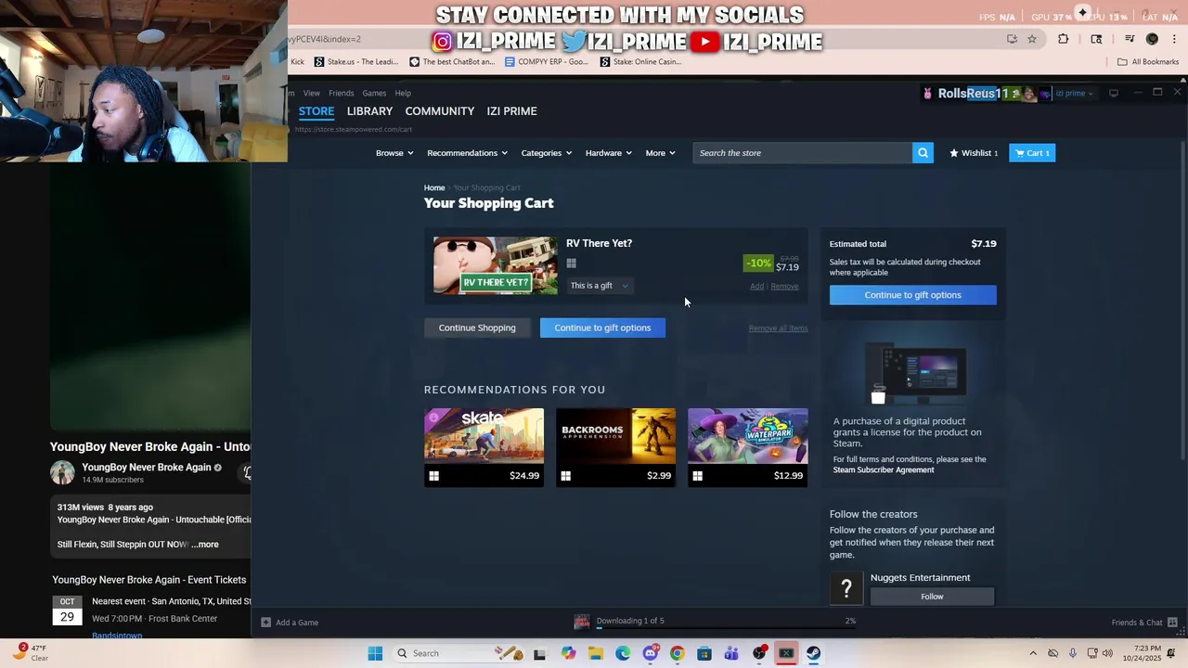Expand the Categories dropdown

(546, 153)
